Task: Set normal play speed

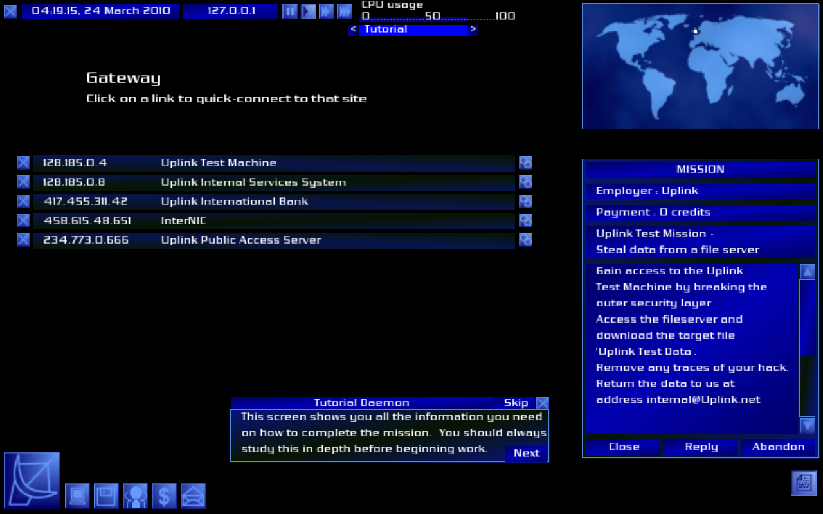Action: coord(308,11)
